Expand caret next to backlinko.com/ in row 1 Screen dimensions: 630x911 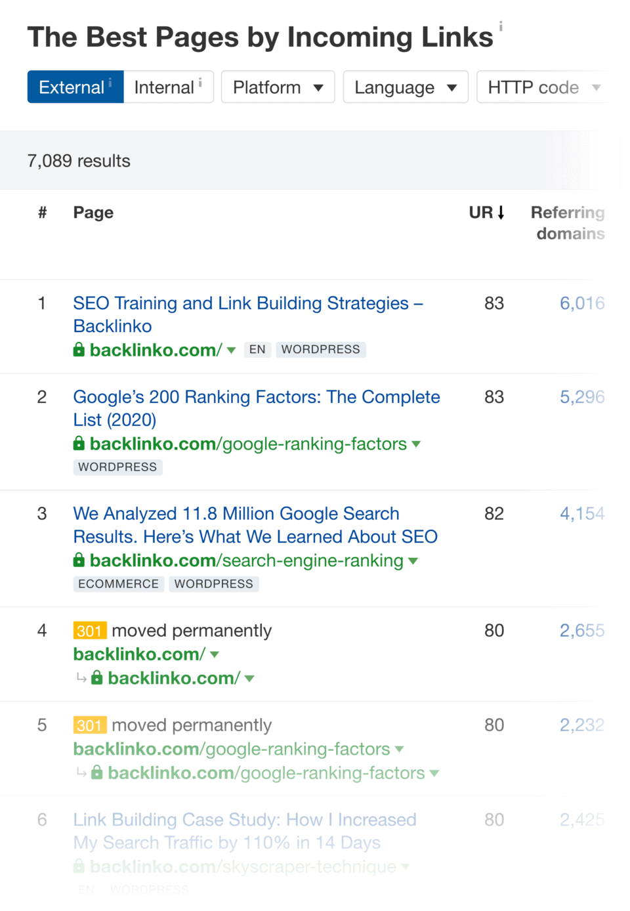(231, 350)
